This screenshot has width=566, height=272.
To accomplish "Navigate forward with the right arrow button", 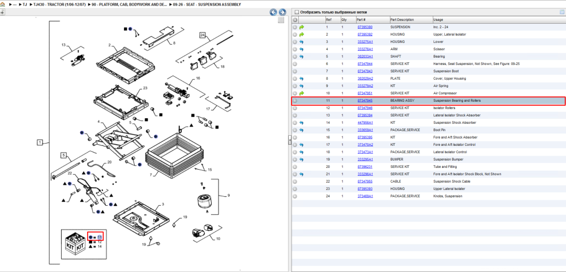I will point(282,12).
